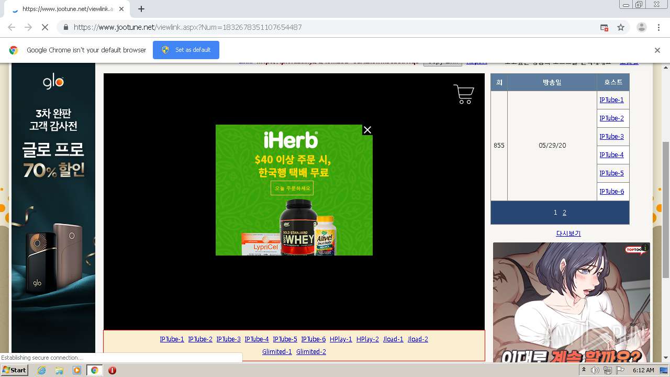The height and width of the screenshot is (377, 670).
Task: Open the glo banner ad on left
Action: (53, 208)
